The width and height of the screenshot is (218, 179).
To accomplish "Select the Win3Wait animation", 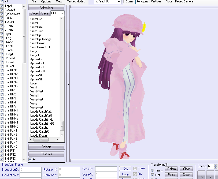I will pos(37,107).
